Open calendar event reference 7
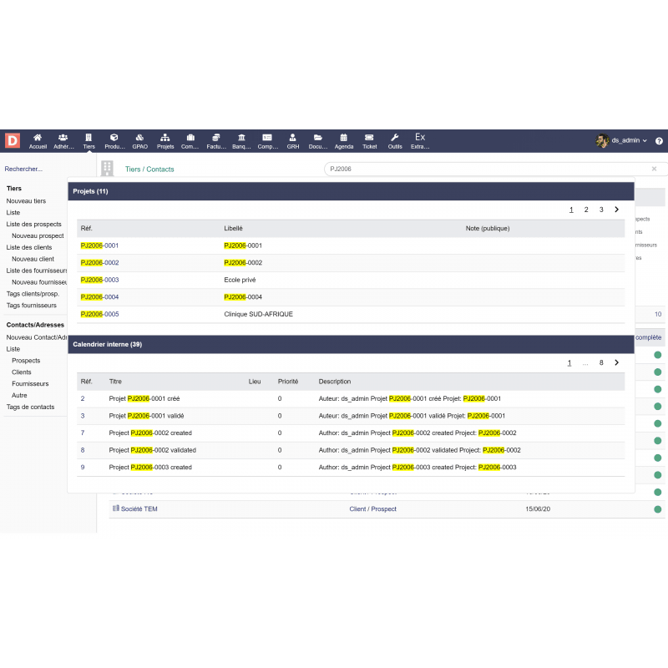Screen dimensions: 668x668 (83, 433)
